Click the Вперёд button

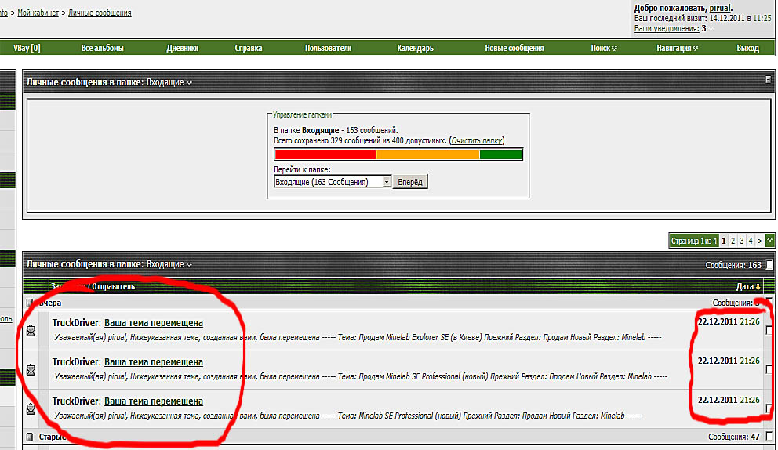click(410, 182)
